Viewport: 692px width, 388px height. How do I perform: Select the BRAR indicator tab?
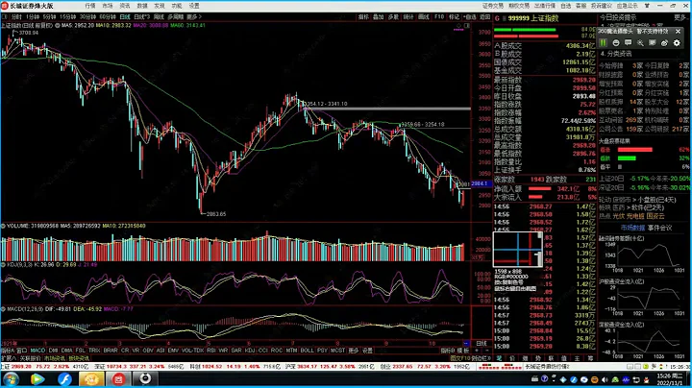[x=111, y=351]
